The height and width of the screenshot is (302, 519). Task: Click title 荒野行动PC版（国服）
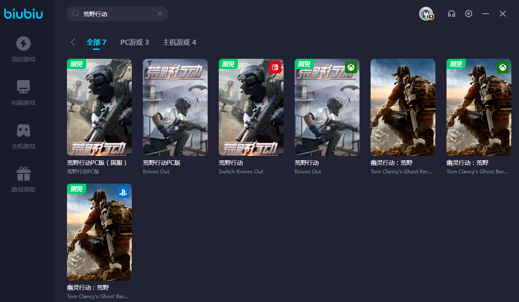click(98, 163)
